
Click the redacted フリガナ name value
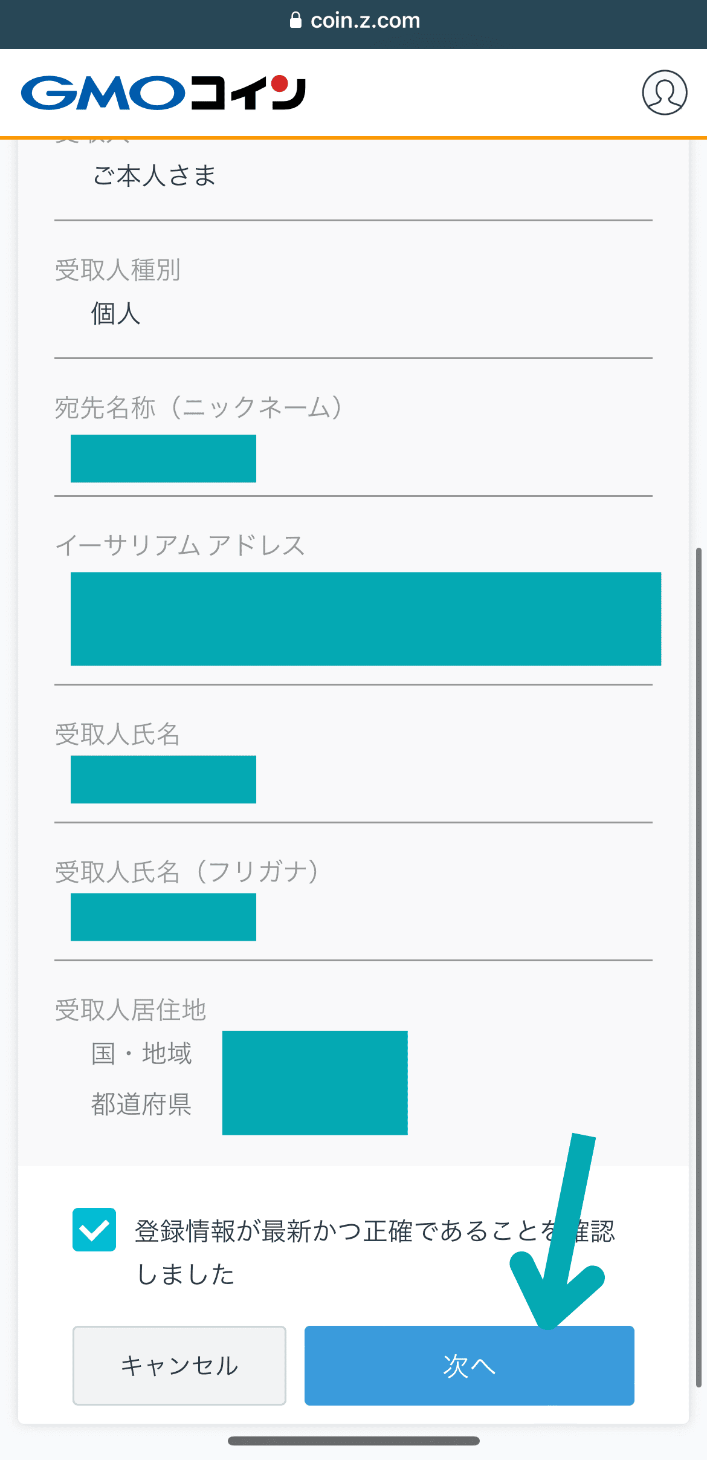[163, 917]
